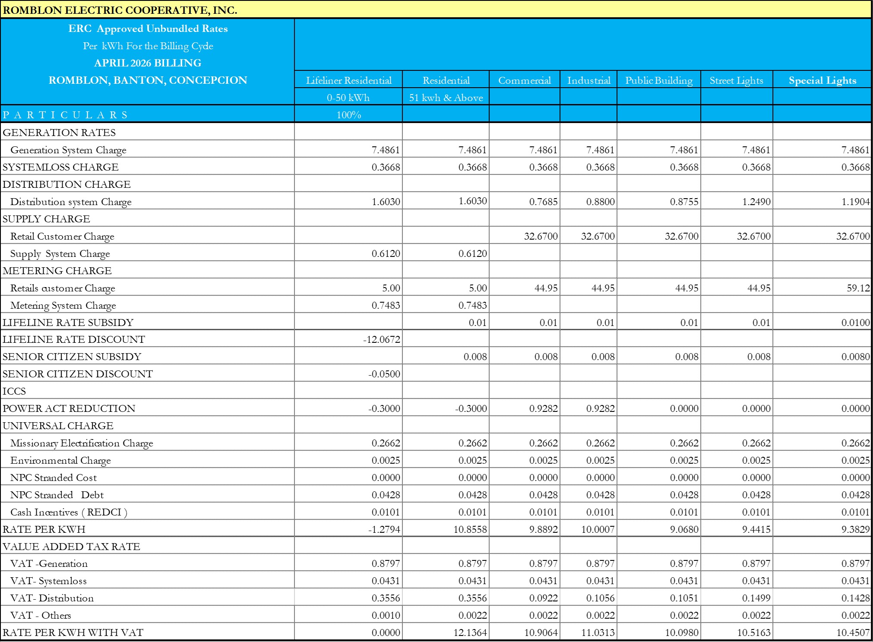Click the 10.4507 Special Lights total
This screenshot has height=642, width=873.
(853, 633)
